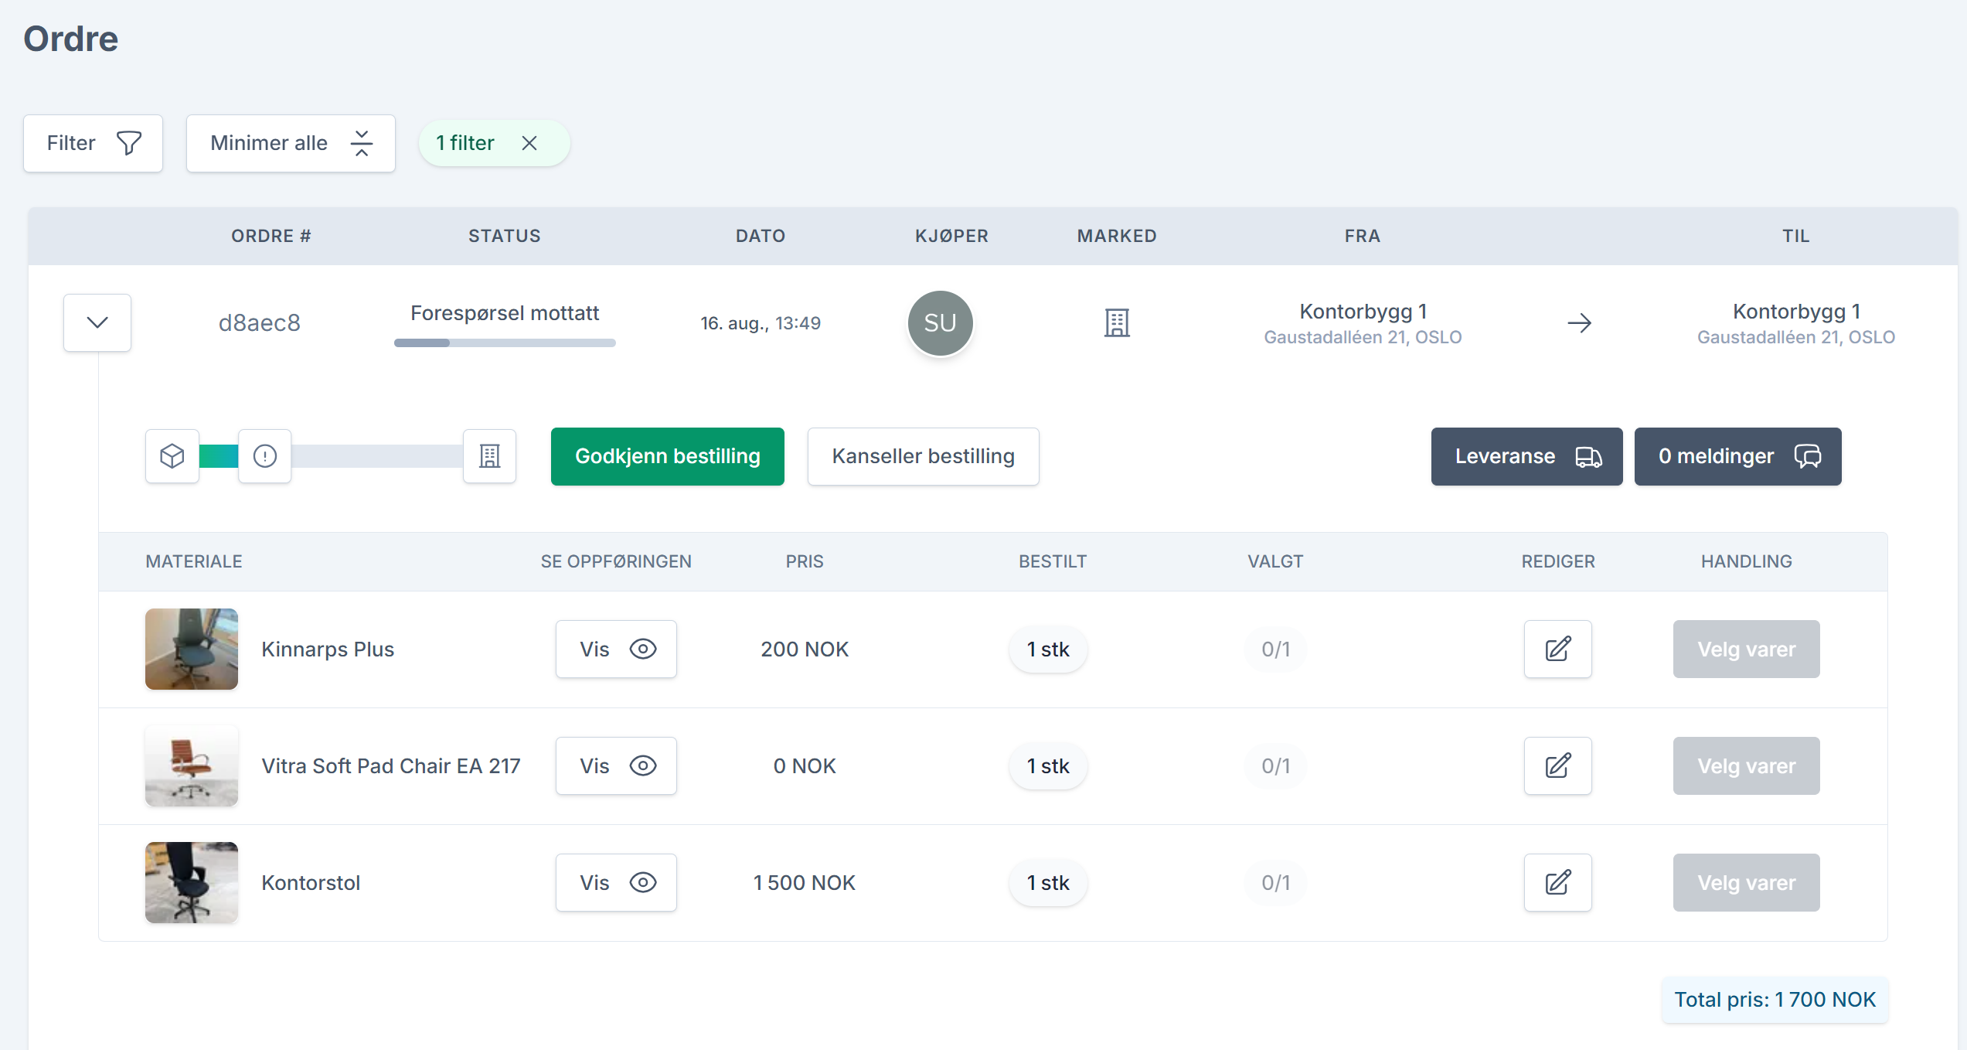Click Velg varer for Vitra Soft Pad Chair
The height and width of the screenshot is (1050, 1967).
pyautogui.click(x=1746, y=765)
